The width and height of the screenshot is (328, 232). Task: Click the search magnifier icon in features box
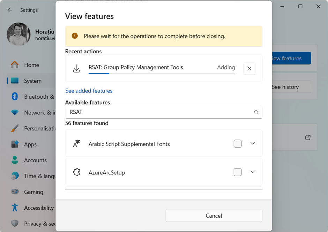coord(256,112)
